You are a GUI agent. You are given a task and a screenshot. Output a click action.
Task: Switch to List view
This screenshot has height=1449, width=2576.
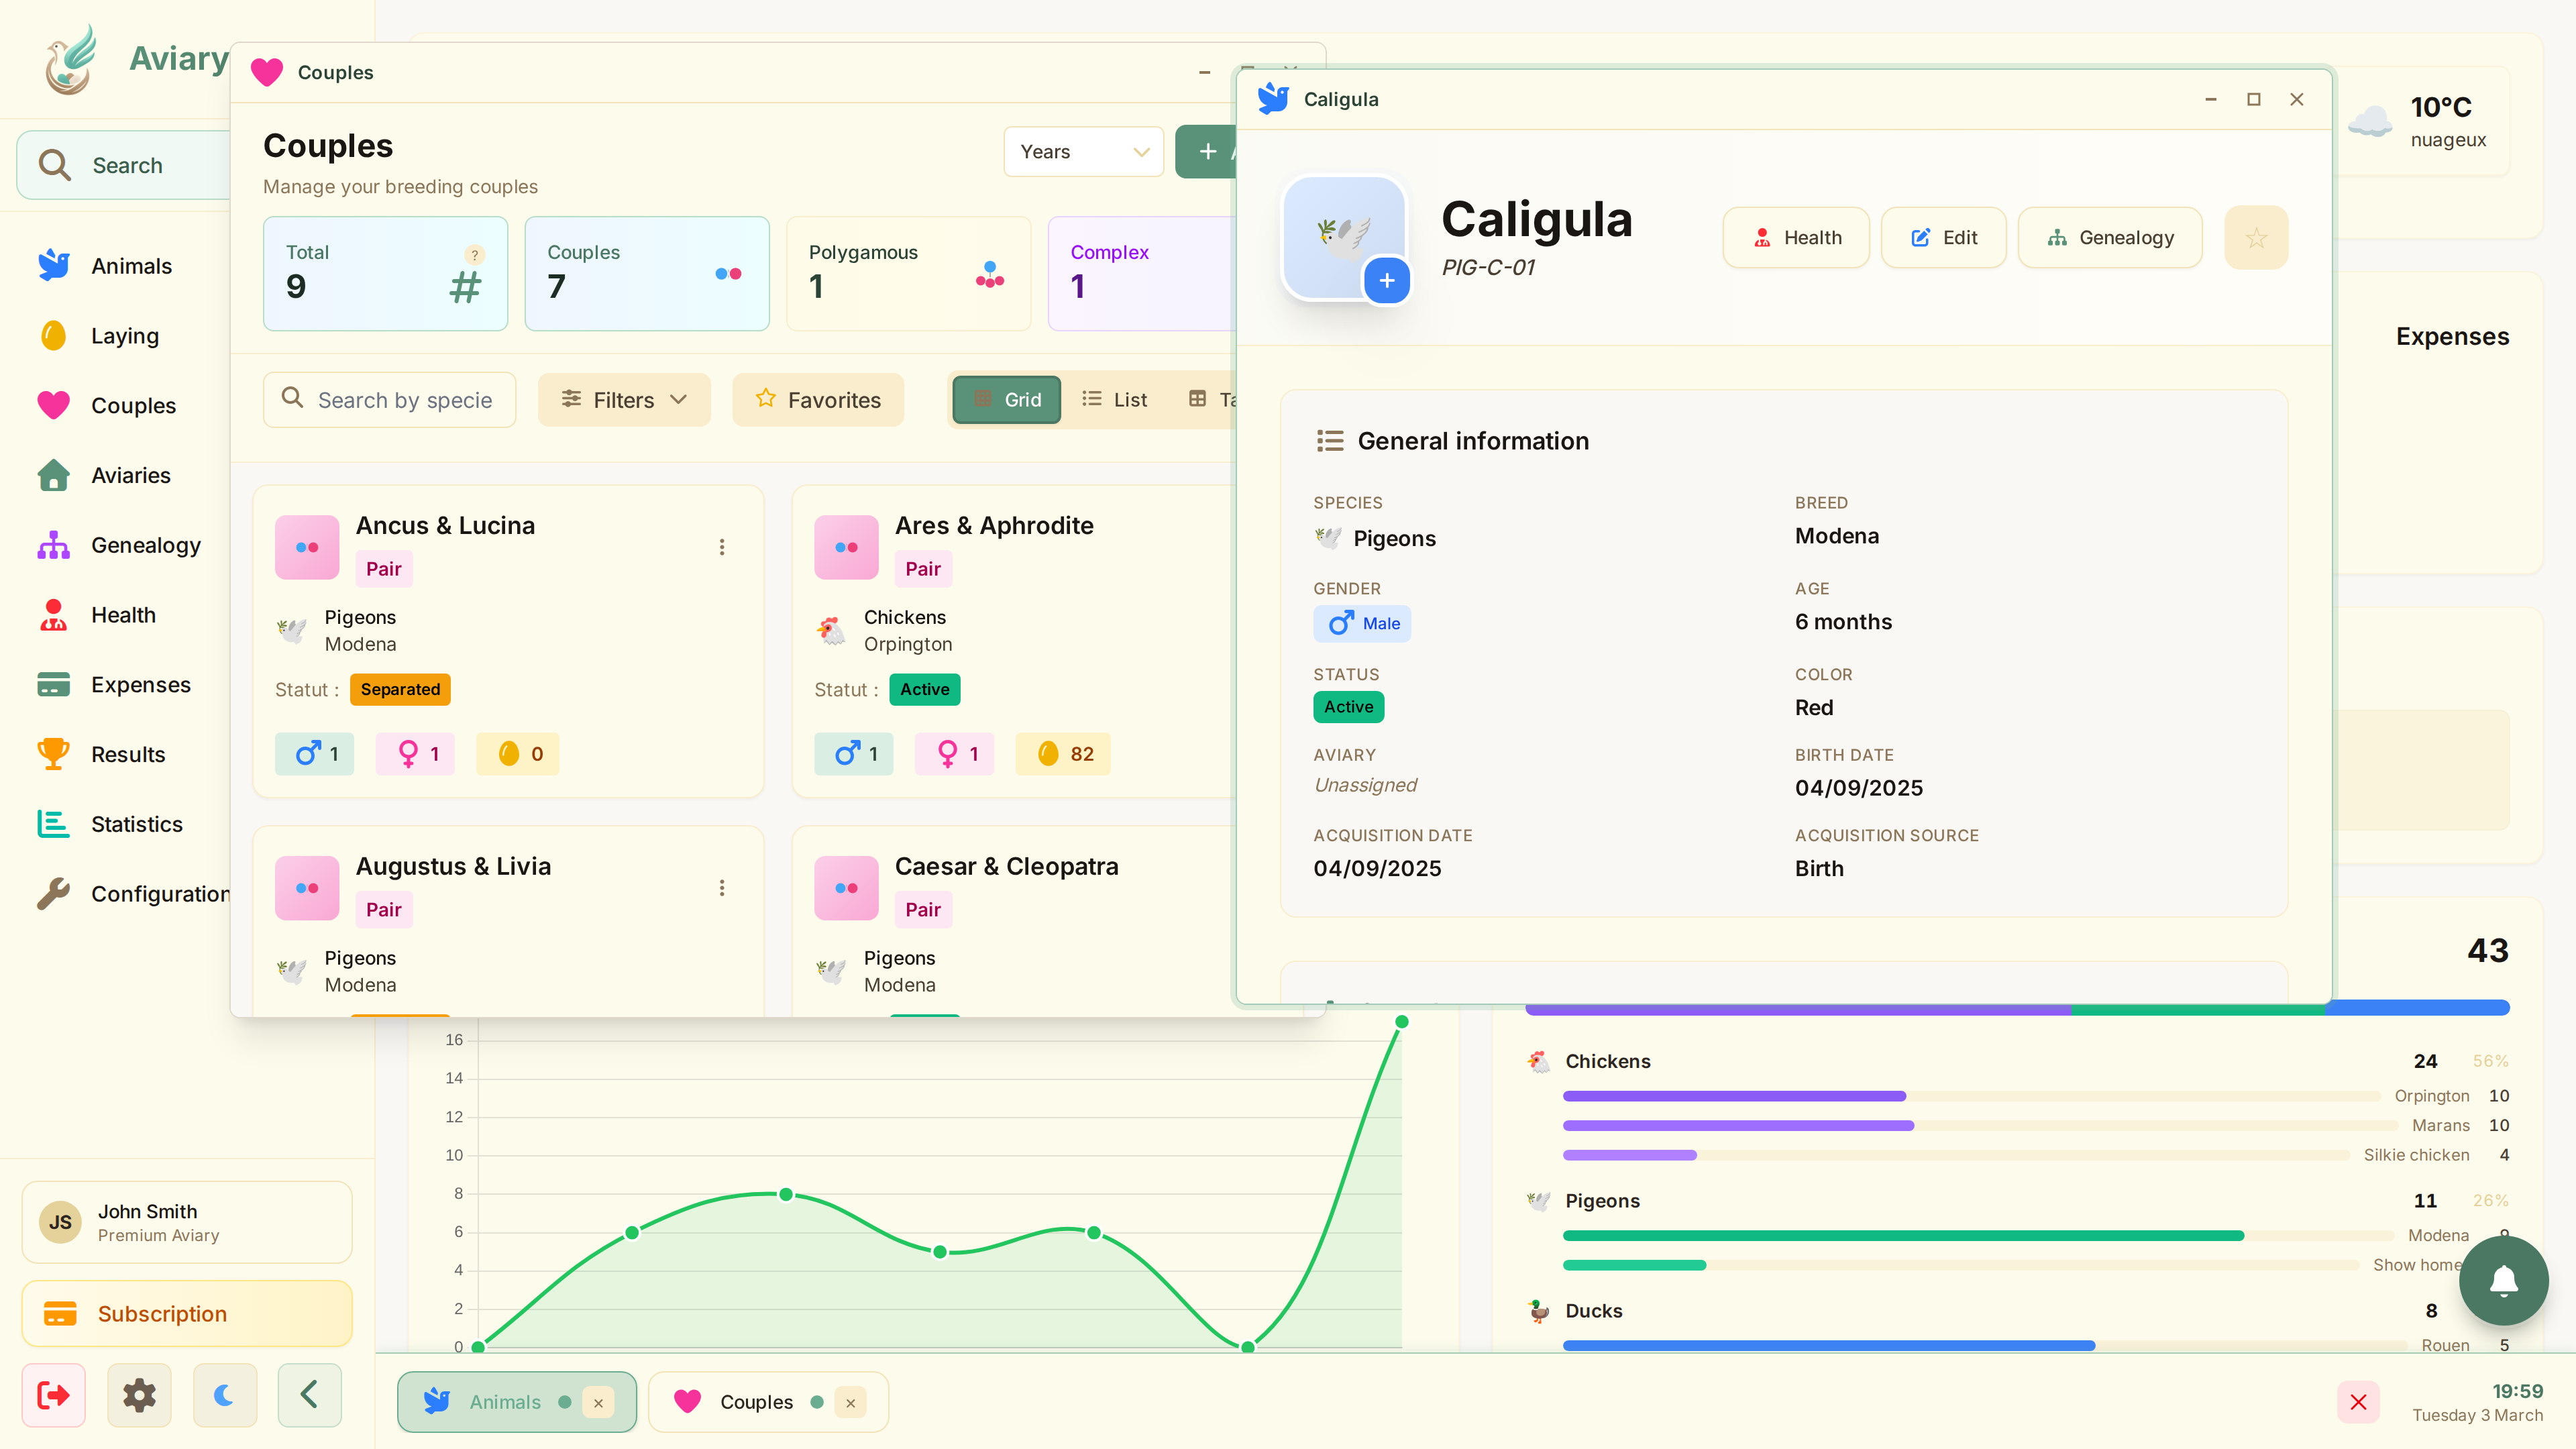tap(1114, 400)
